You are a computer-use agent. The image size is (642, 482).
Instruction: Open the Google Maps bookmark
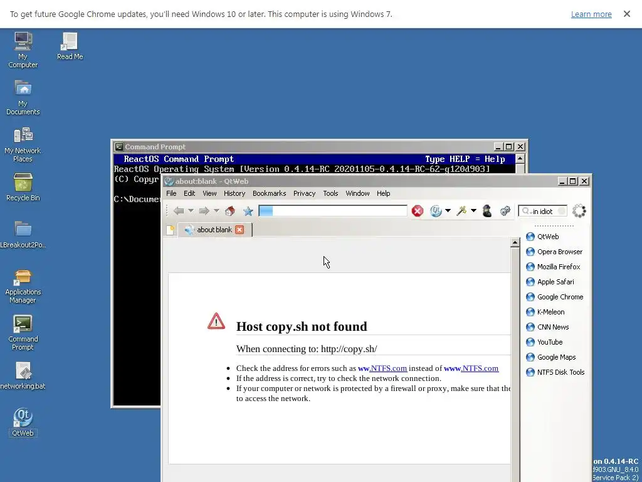pos(550,357)
